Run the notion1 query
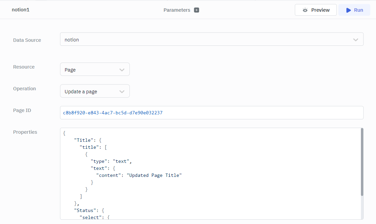The height and width of the screenshot is (224, 376). [x=354, y=10]
